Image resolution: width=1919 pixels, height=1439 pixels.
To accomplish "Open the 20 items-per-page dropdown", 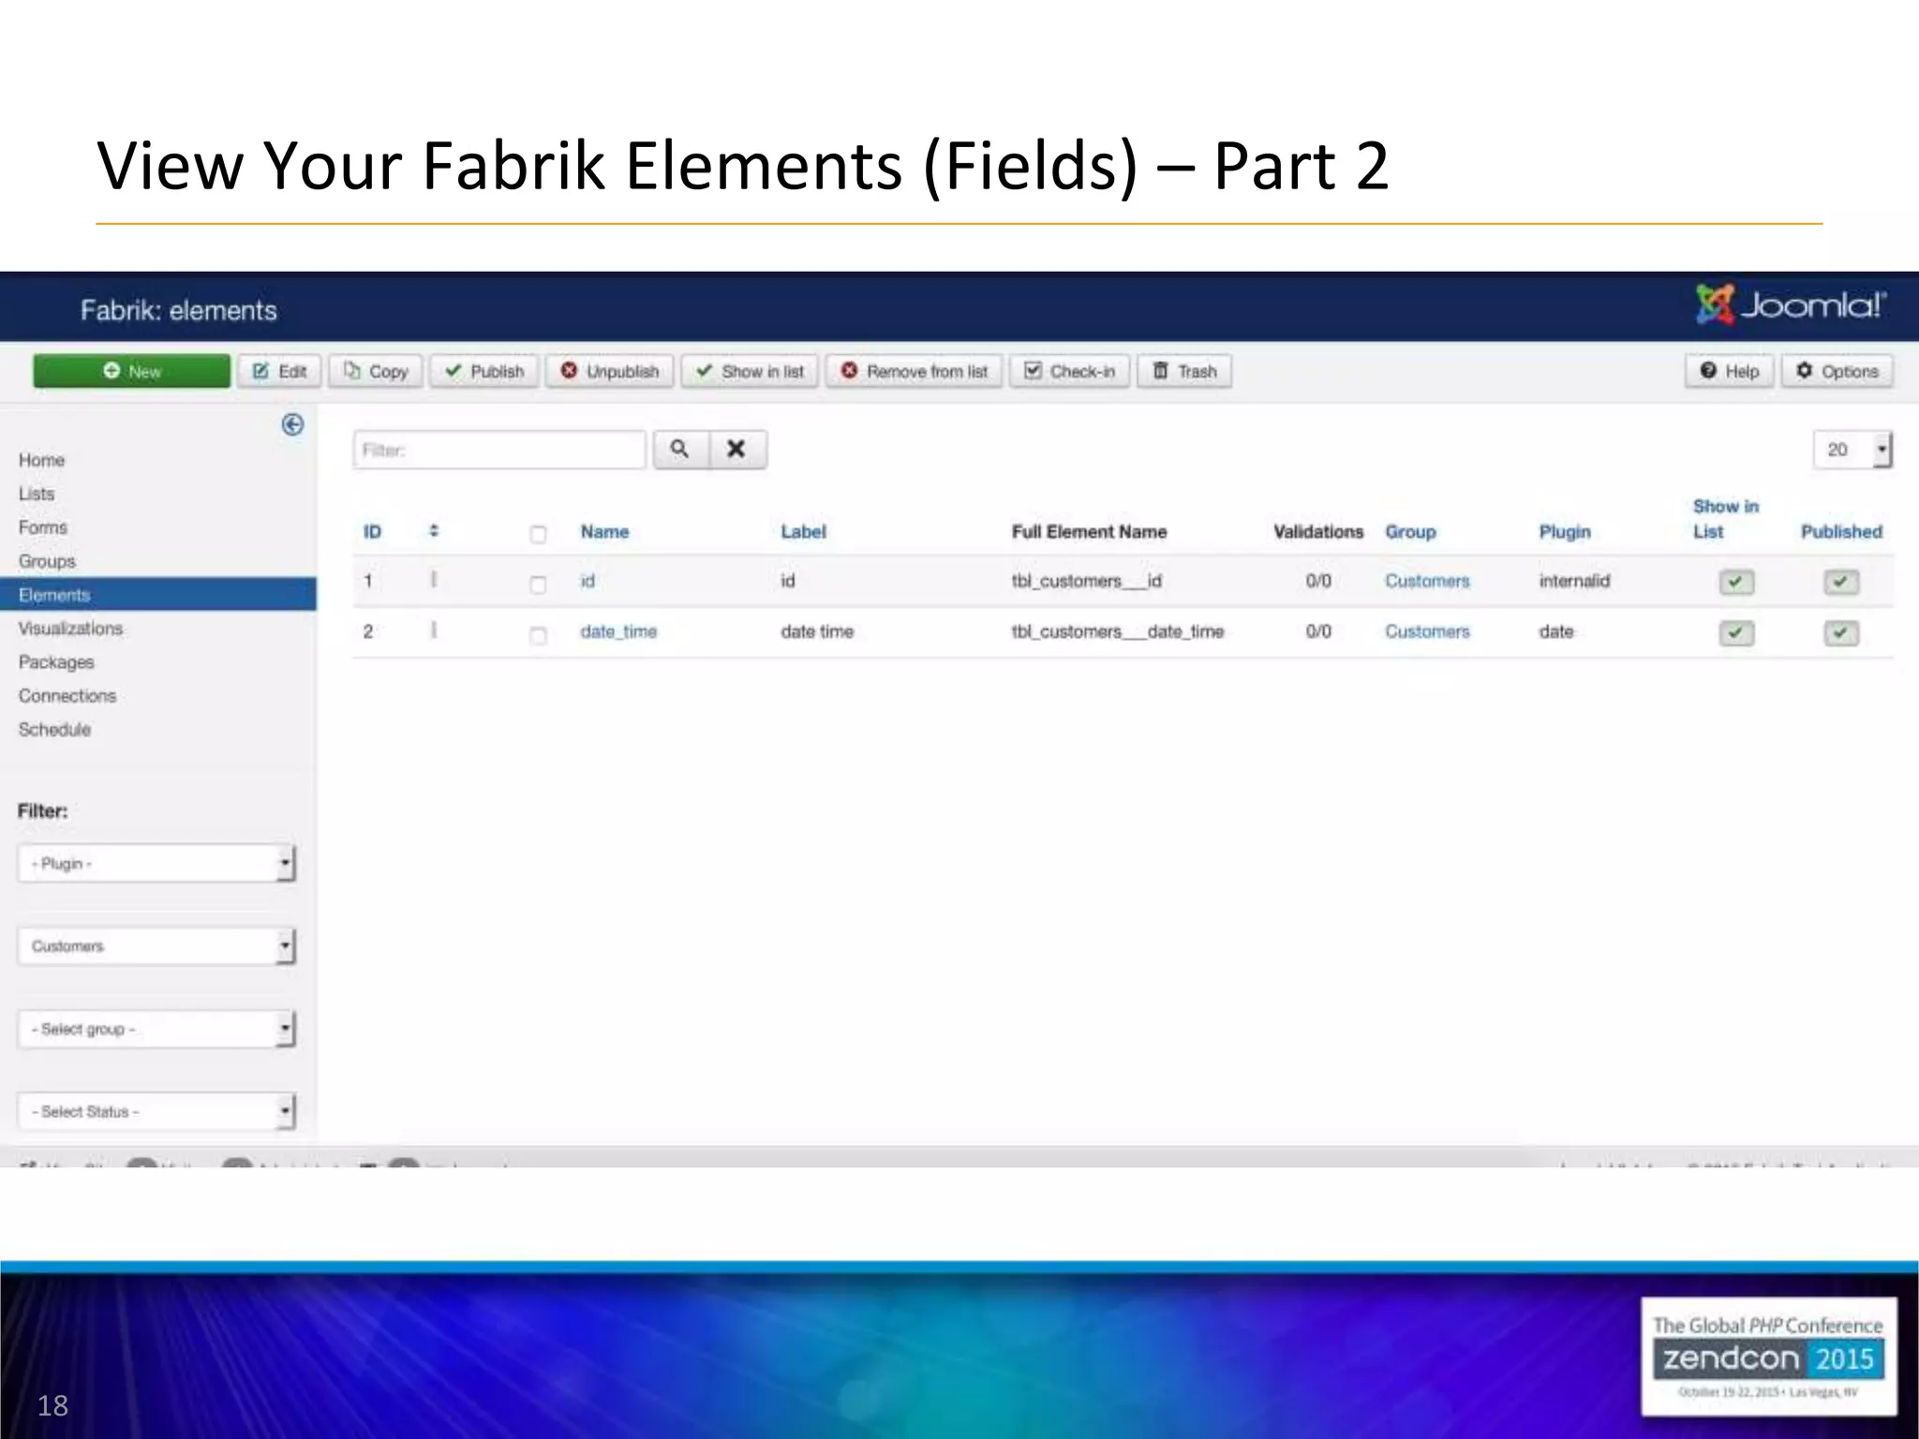I will pyautogui.click(x=1852, y=450).
